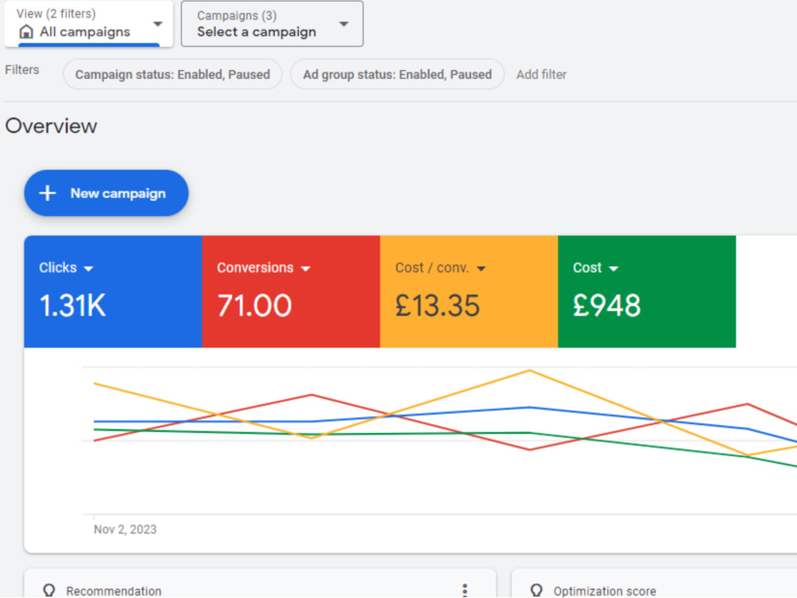Viewport: 797px width, 598px height.
Task: Click the Optimization score card title
Action: pyautogui.click(x=605, y=591)
